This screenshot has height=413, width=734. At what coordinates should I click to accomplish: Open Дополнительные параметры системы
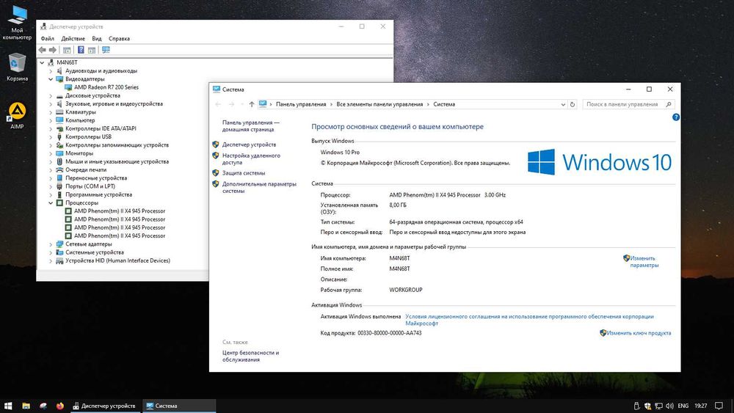tap(259, 188)
